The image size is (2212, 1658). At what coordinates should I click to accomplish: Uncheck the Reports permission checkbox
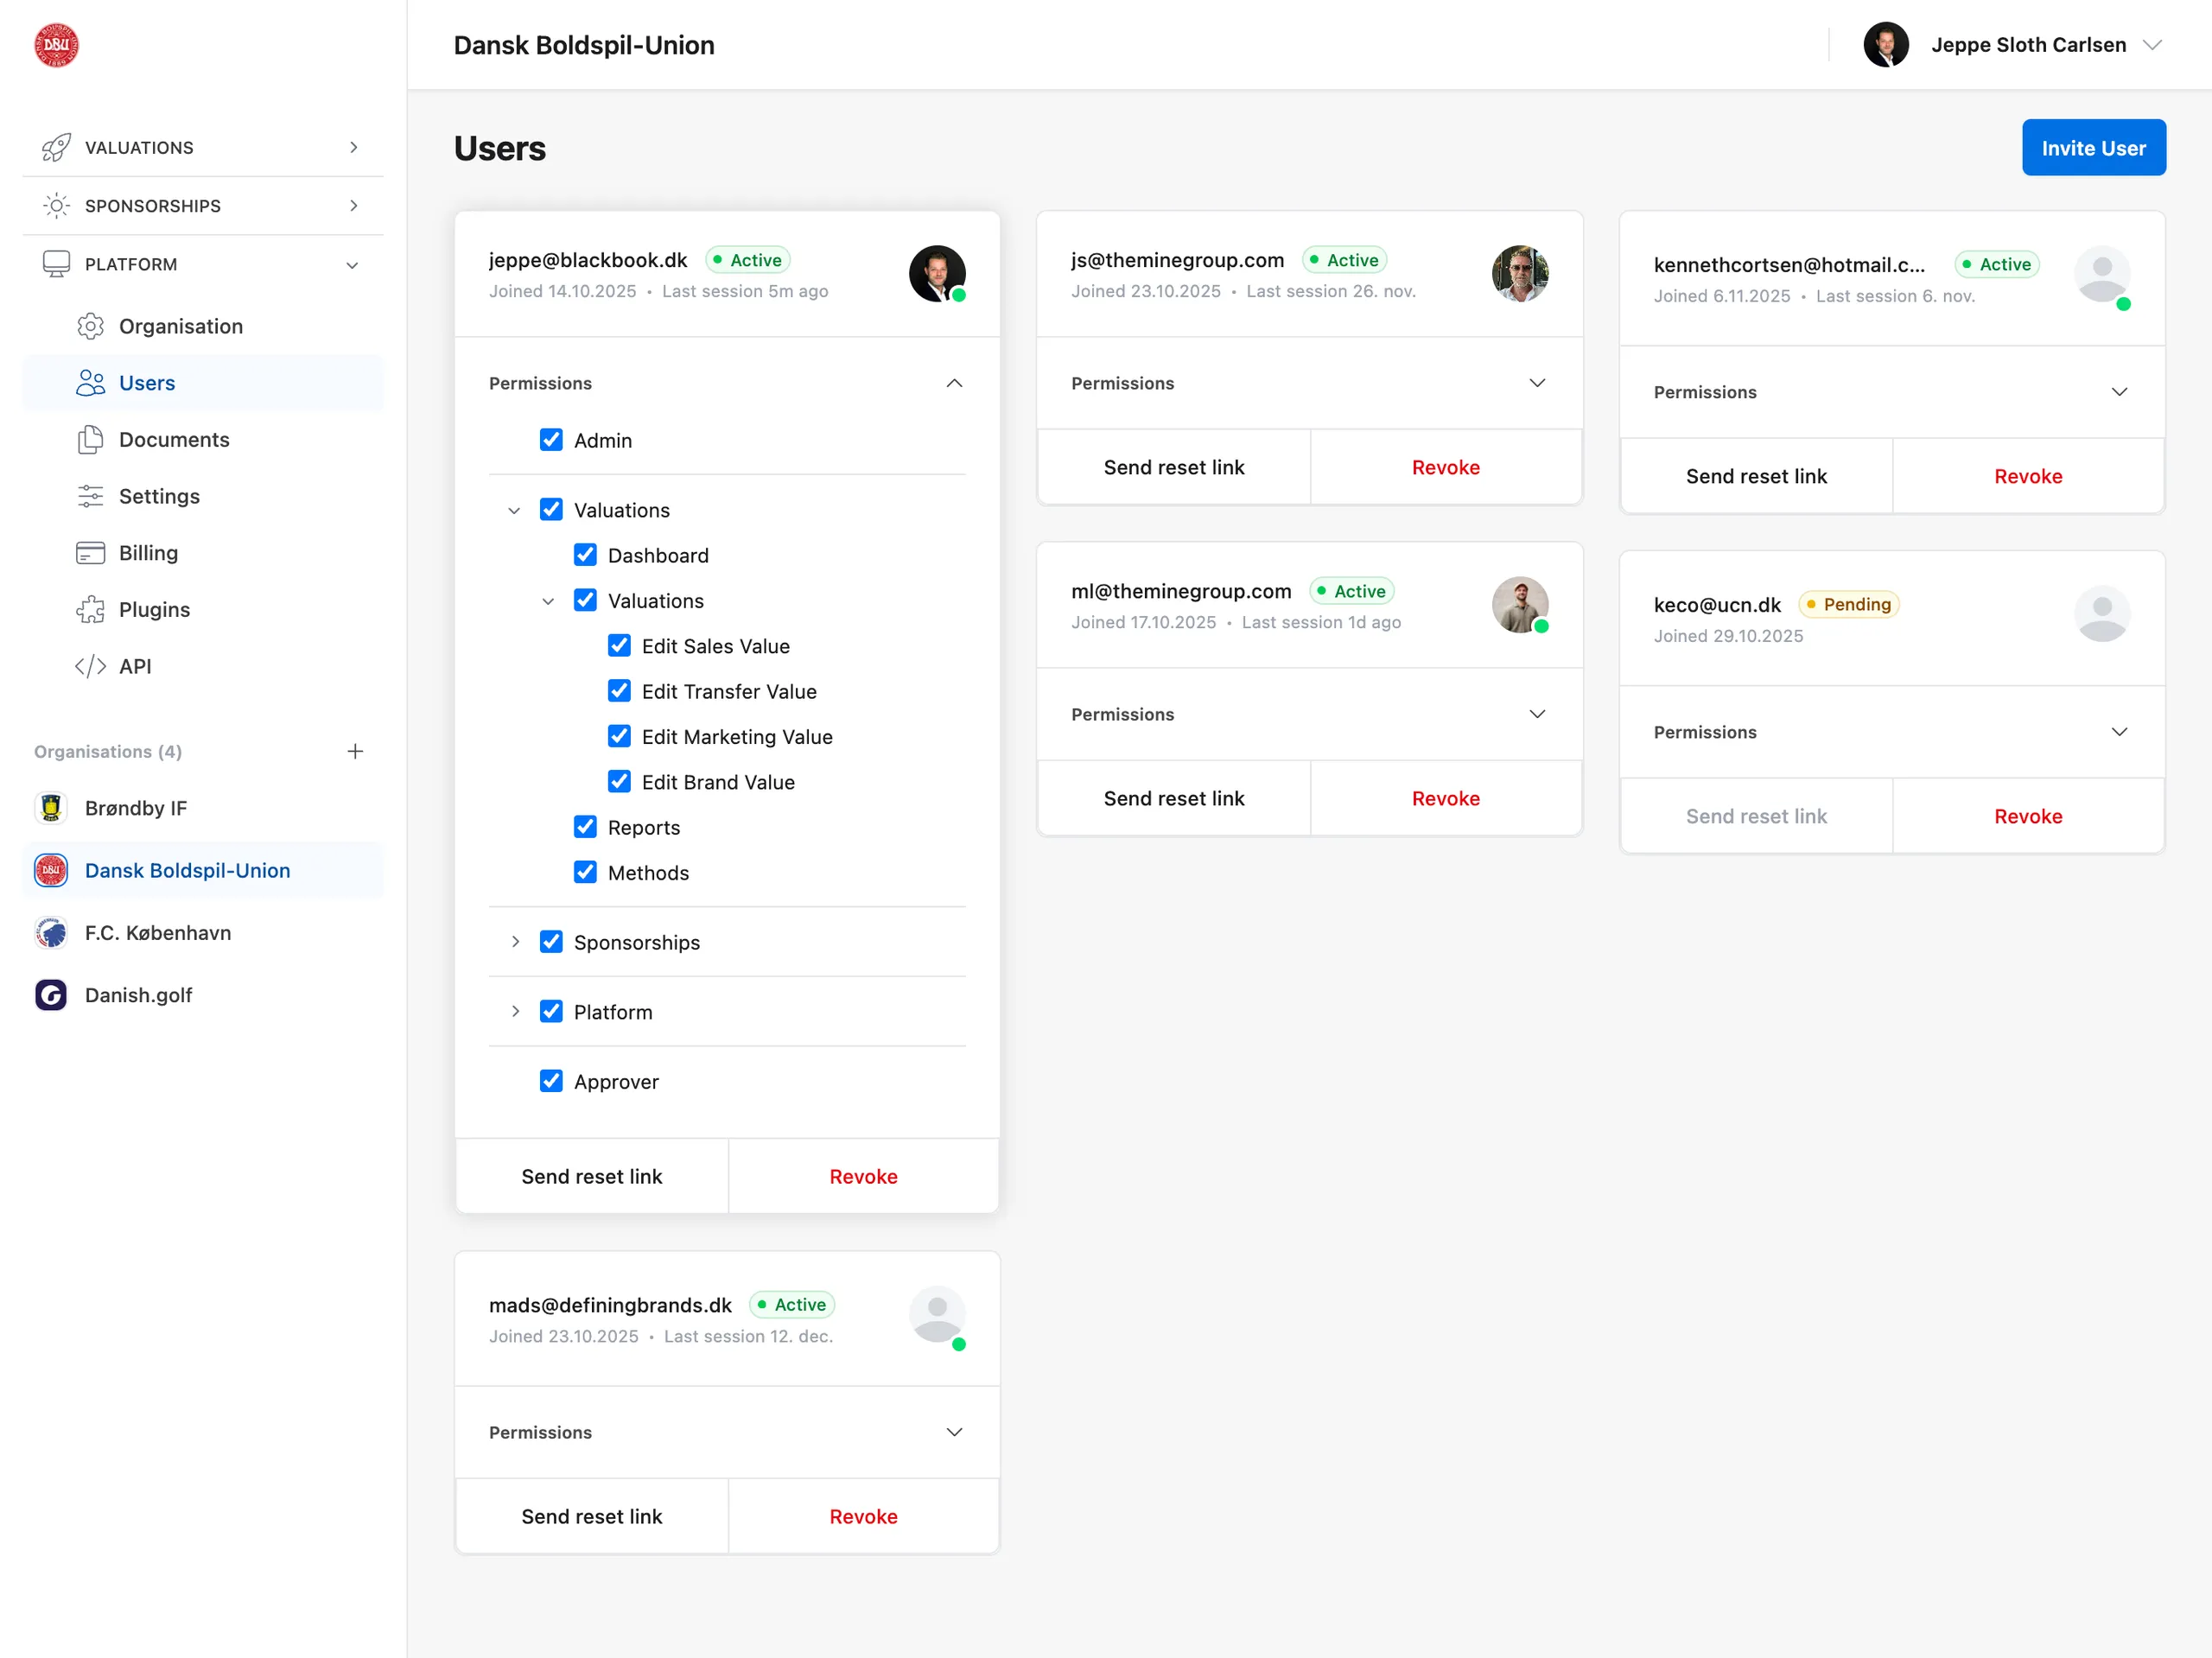click(585, 827)
